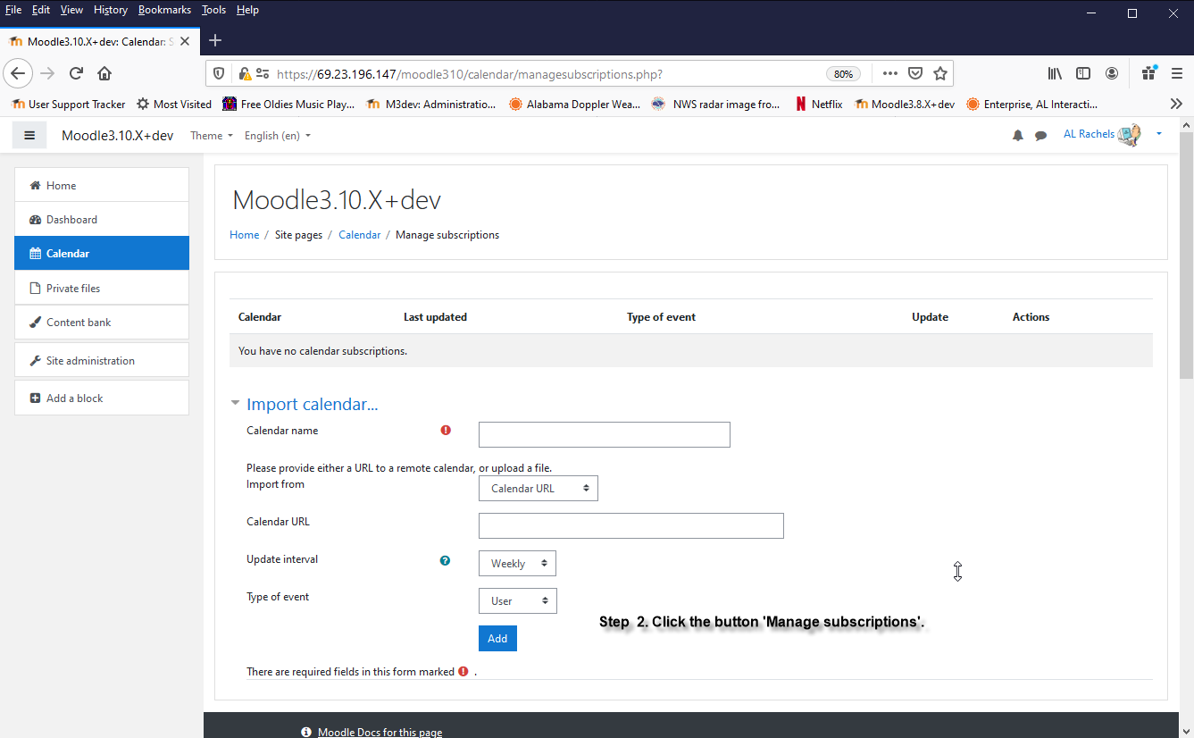This screenshot has height=738, width=1194.
Task: Open Dashboard in the side navigation
Action: tap(102, 219)
